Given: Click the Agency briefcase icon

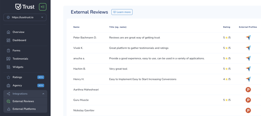Looking at the screenshot, I should tap(8, 86).
